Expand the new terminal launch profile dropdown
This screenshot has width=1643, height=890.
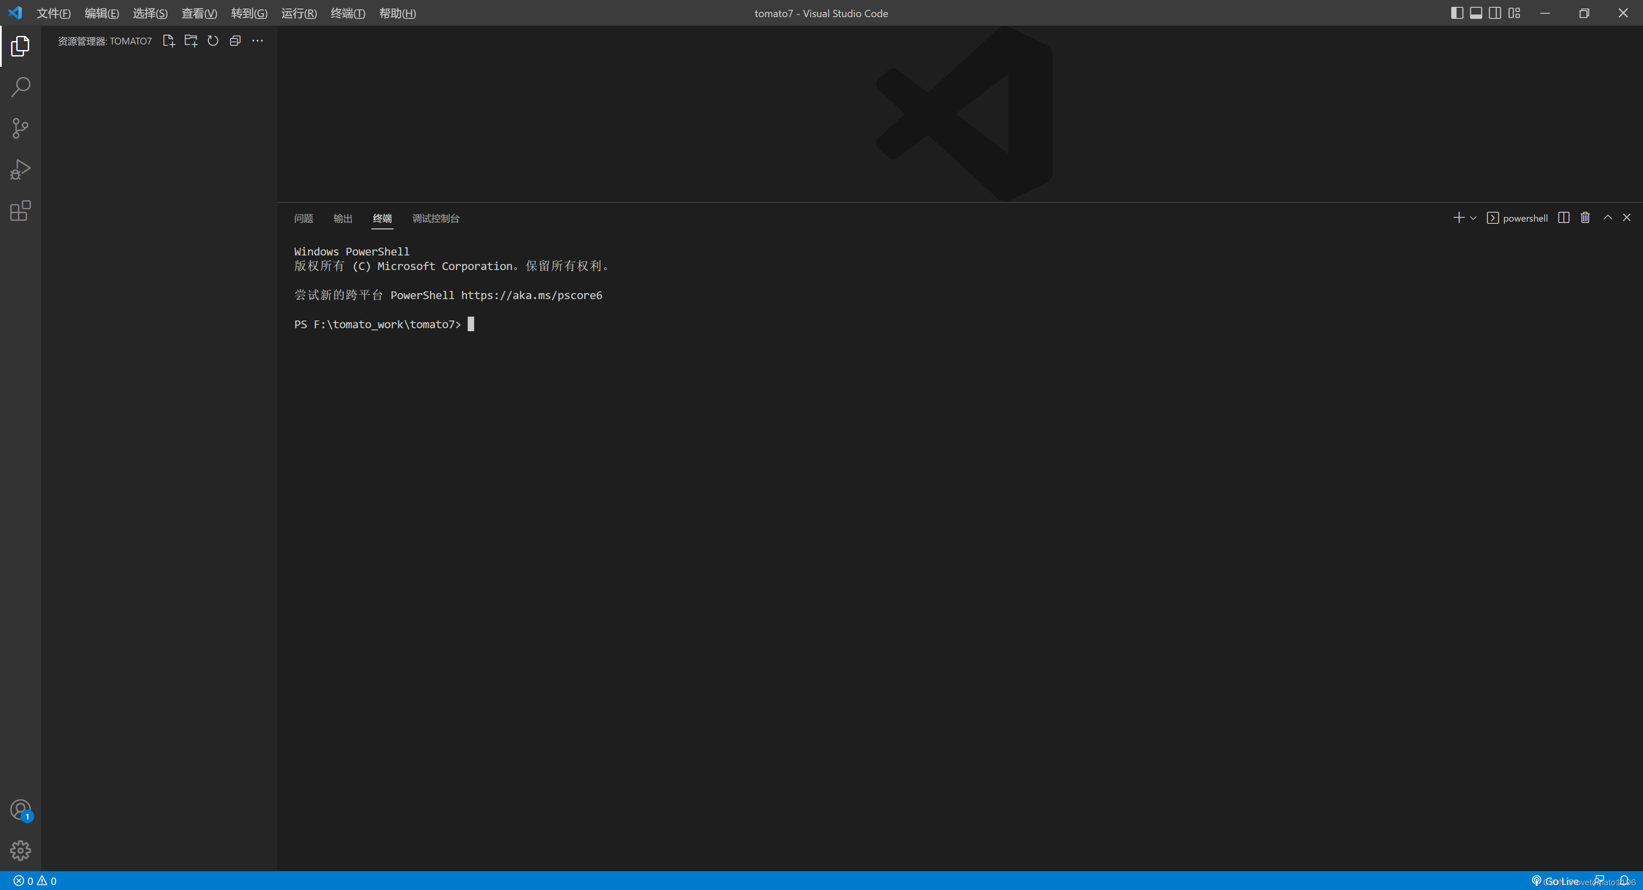point(1473,218)
